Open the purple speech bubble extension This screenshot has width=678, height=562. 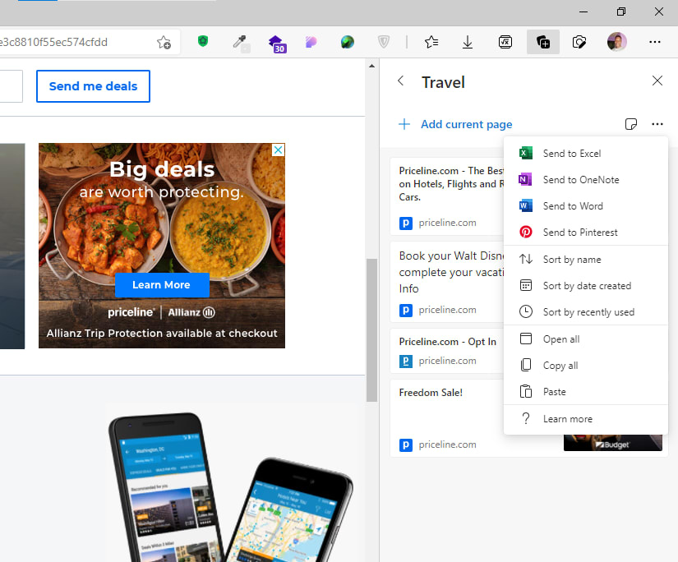[311, 42]
